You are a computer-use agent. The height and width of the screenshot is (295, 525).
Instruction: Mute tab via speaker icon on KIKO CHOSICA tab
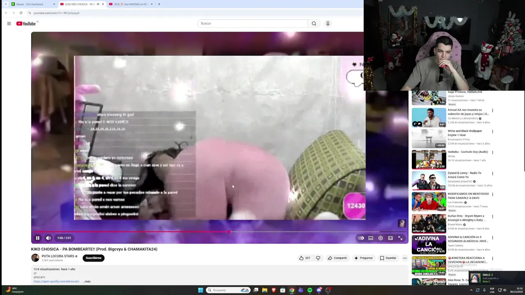[x=98, y=4]
